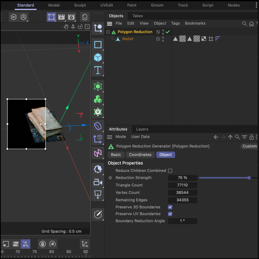This screenshot has height=259, width=259.
Task: Click the Boundary Reduction Angle field
Action: (x=183, y=221)
